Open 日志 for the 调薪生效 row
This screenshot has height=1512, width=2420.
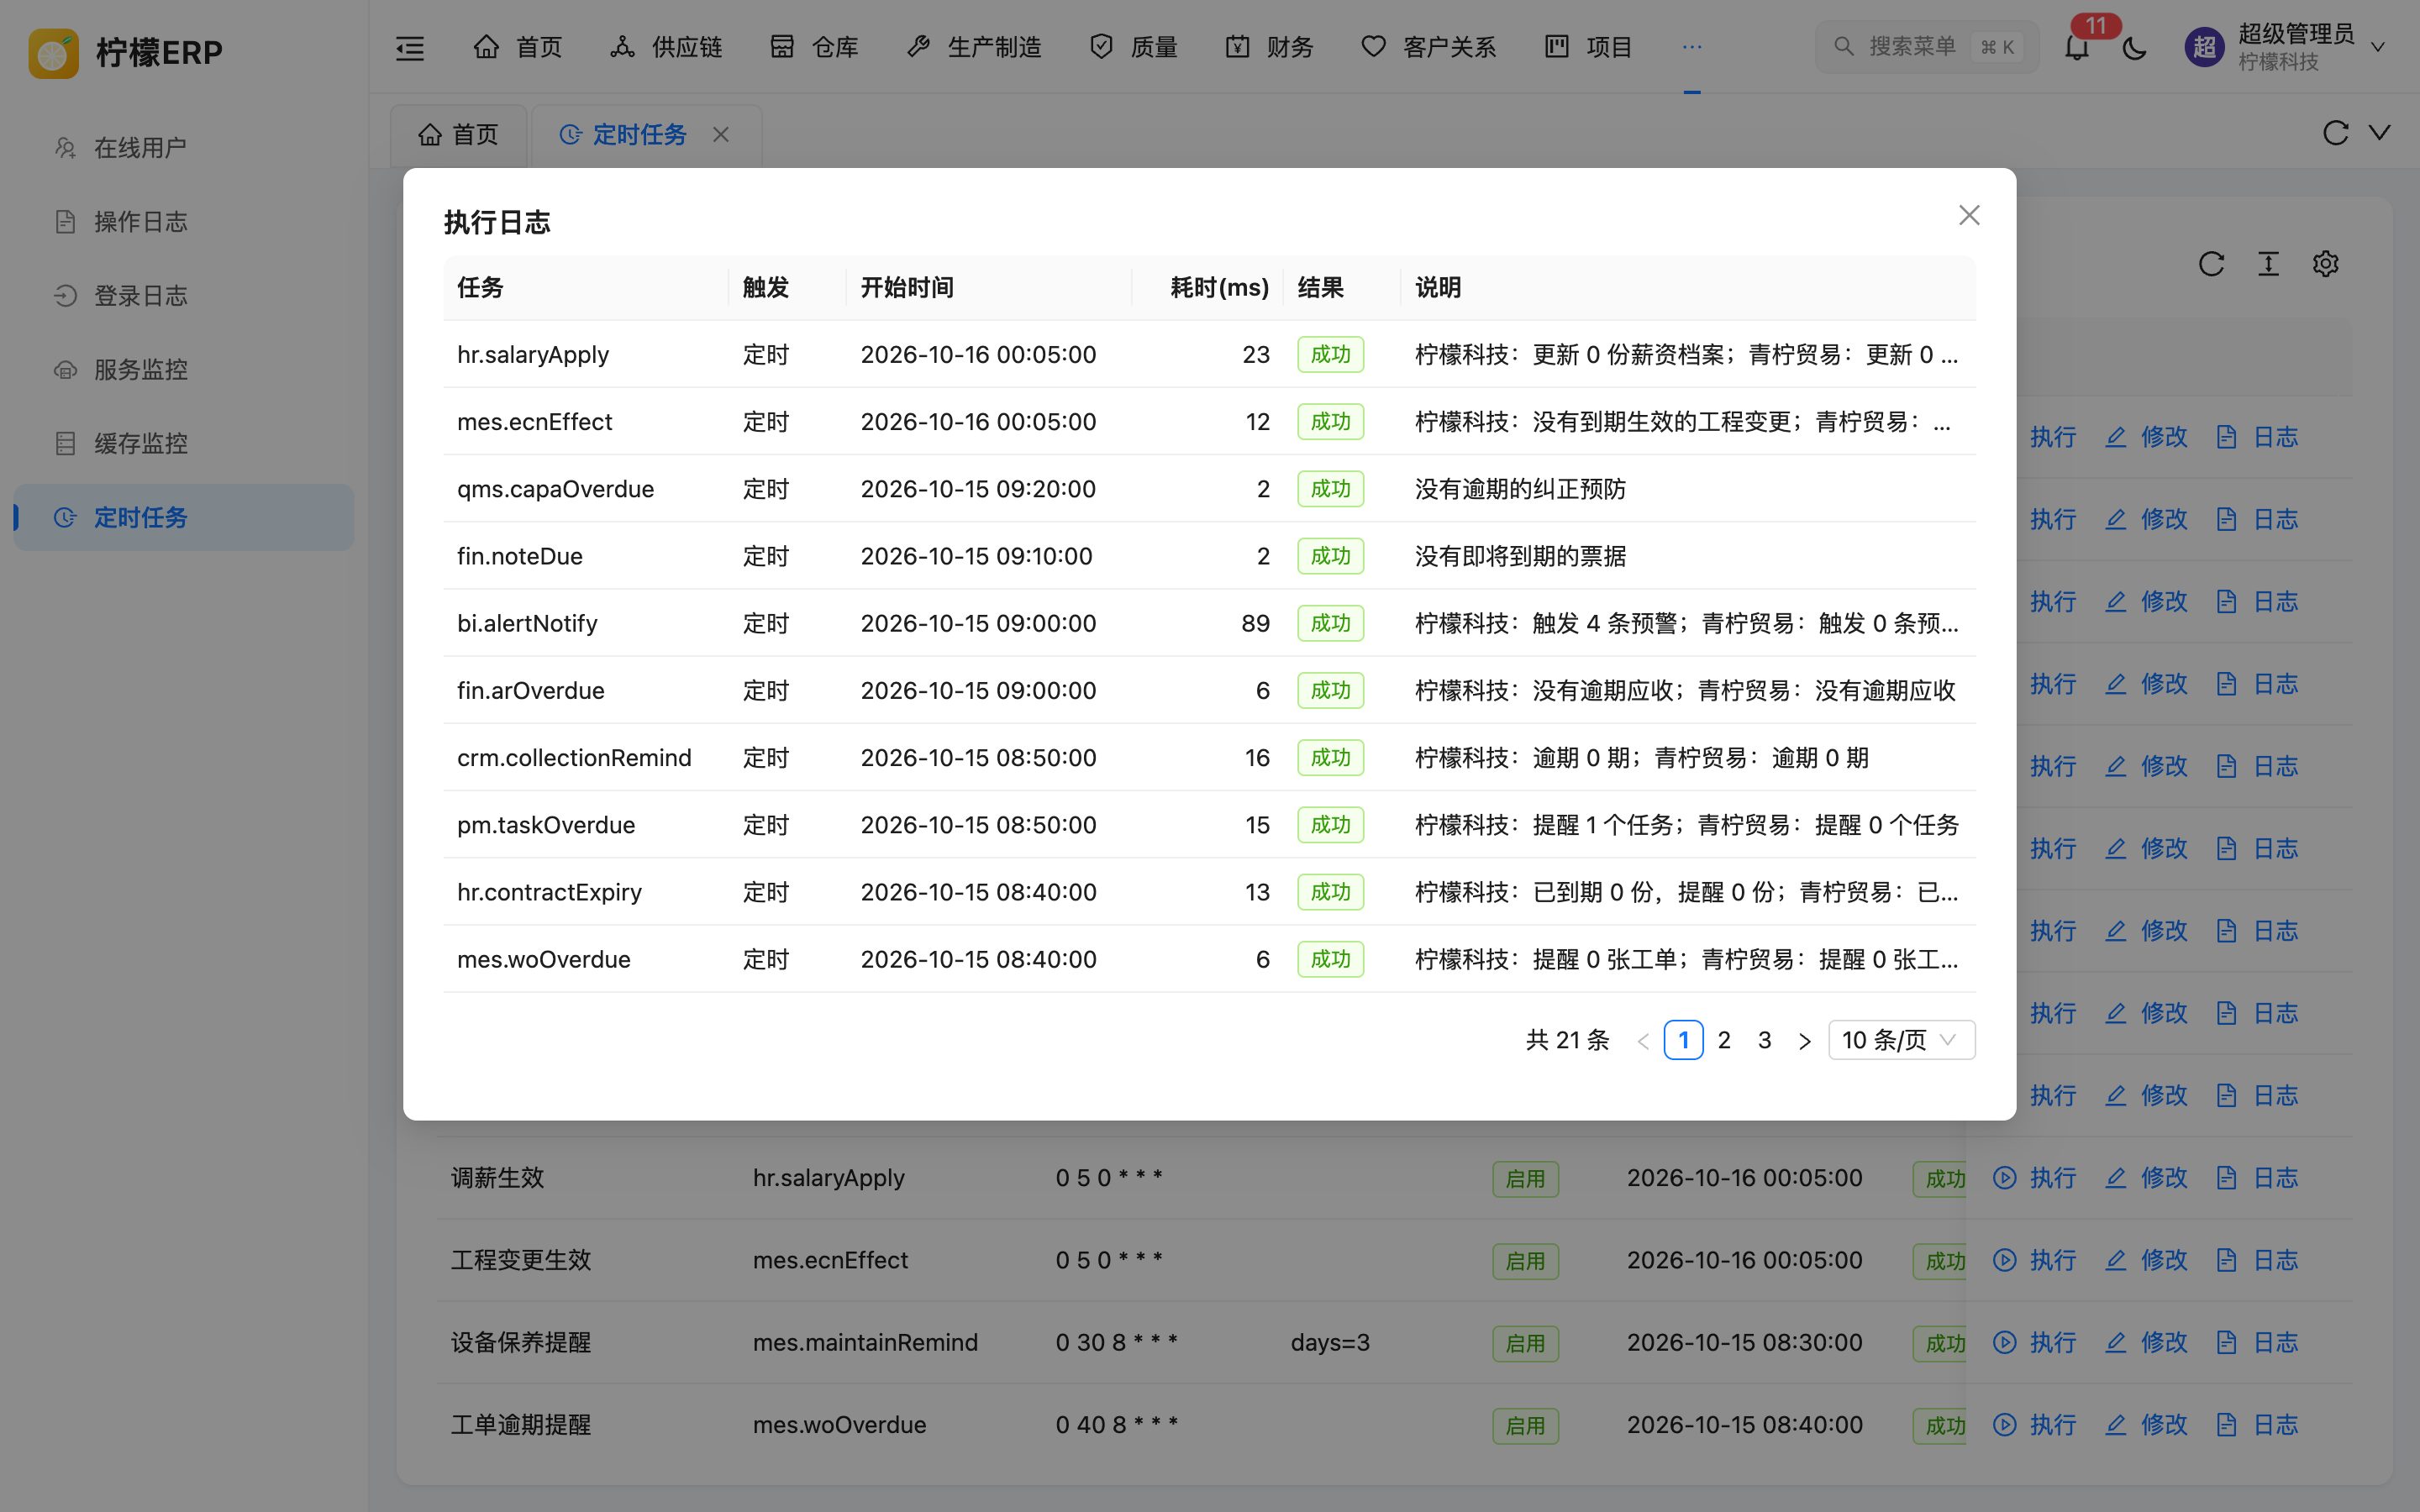tap(2257, 1178)
